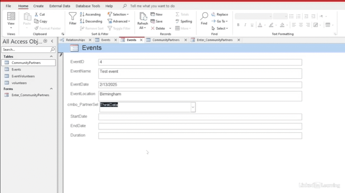
Task: Collapse the Tables group in navigation pane
Action: [52, 56]
